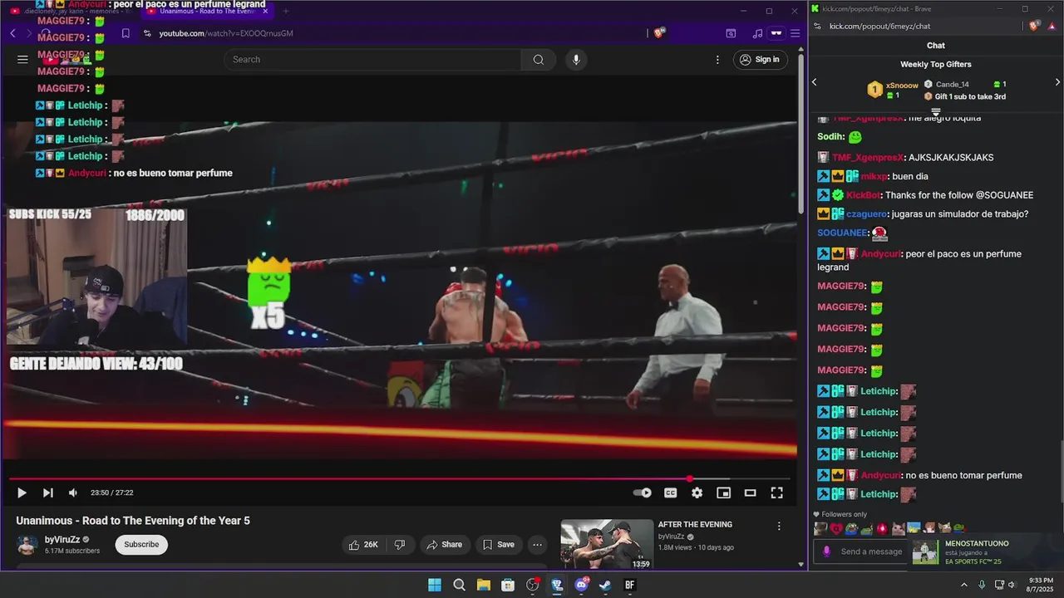Open taskbar clock showing 9:33 PM
This screenshot has height=598, width=1064.
coord(1041,585)
